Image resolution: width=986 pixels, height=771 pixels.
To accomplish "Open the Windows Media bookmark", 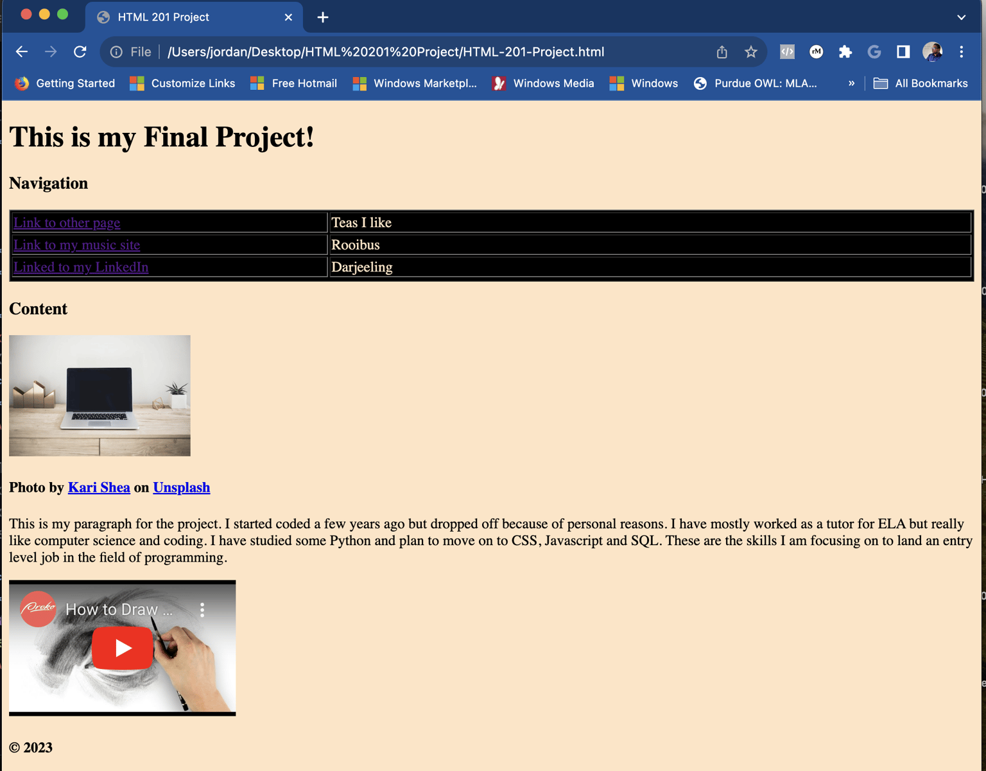I will tap(543, 83).
